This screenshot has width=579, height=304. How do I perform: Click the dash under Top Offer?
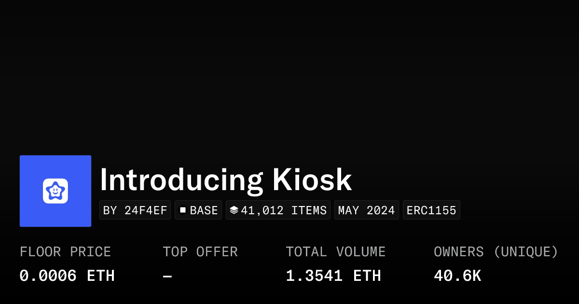pos(167,276)
